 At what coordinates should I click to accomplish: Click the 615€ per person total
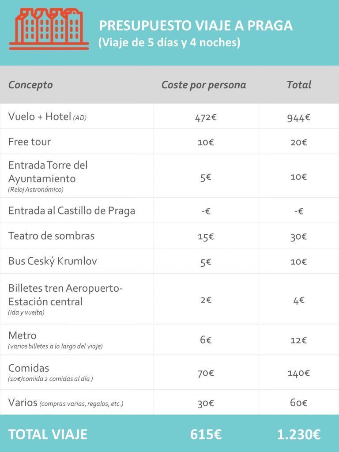pyautogui.click(x=206, y=434)
